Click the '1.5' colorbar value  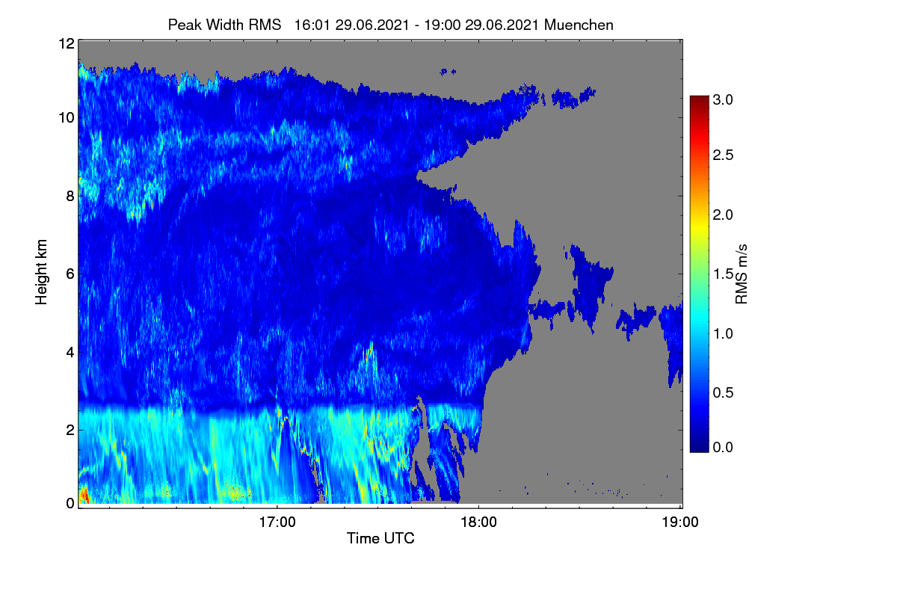[x=724, y=274]
